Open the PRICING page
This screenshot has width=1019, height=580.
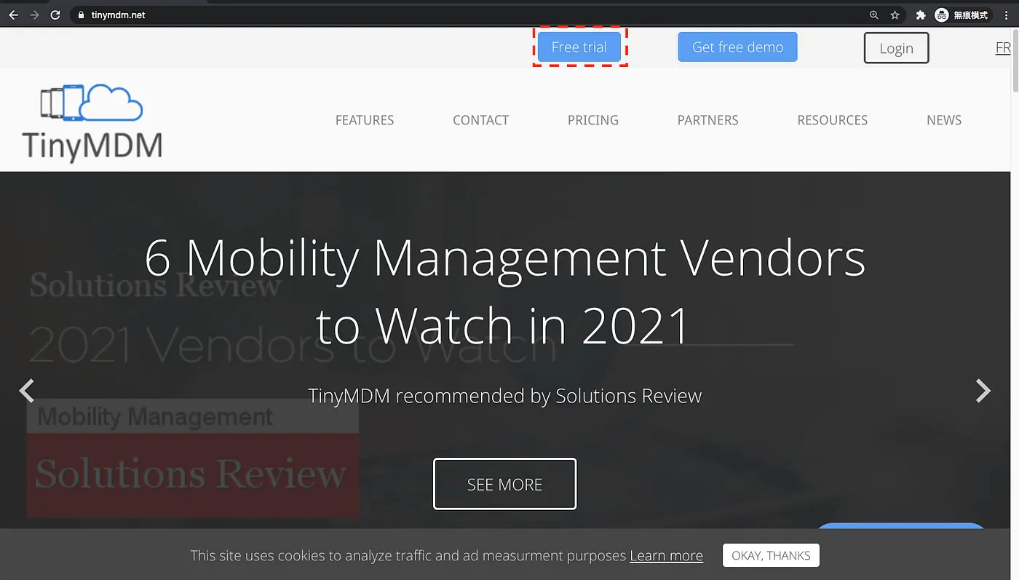(593, 120)
